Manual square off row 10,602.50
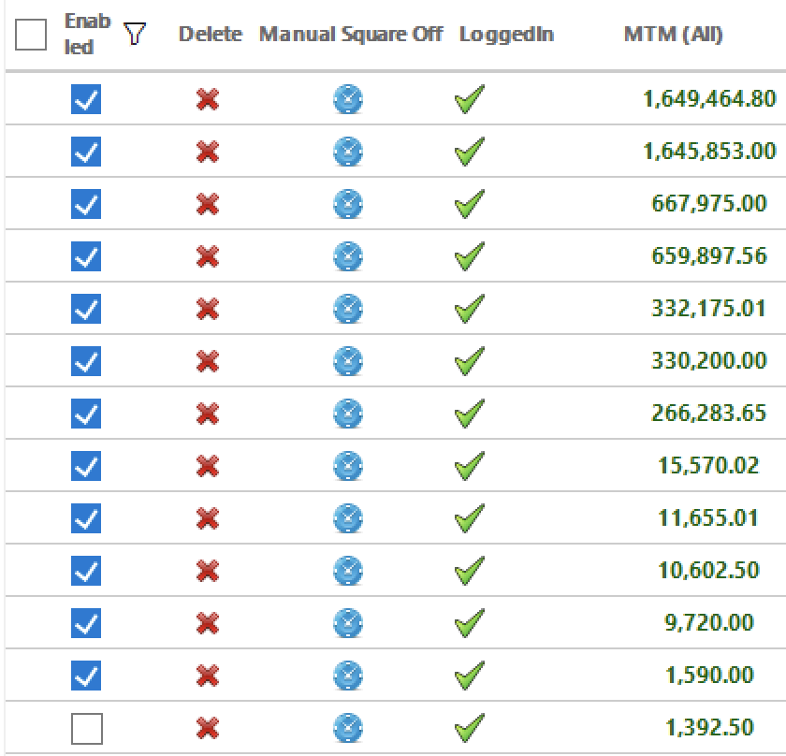Image resolution: width=786 pixels, height=756 pixels. tap(348, 571)
